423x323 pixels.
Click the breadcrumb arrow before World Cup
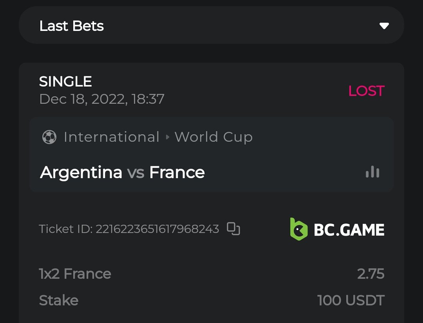click(168, 137)
